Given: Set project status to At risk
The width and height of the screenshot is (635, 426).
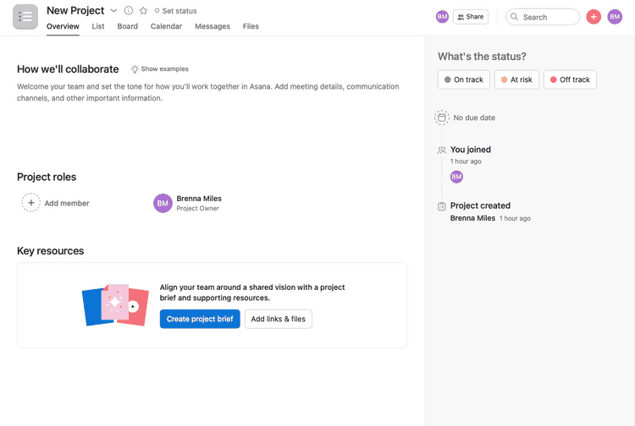Looking at the screenshot, I should tap(516, 79).
